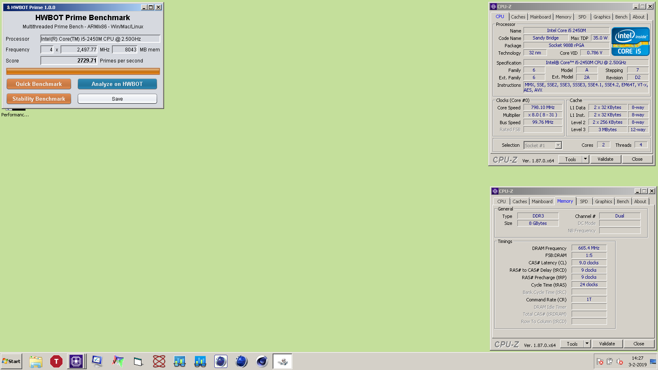Open the Socket #1 selection combo box
Image resolution: width=658 pixels, height=370 pixels.
point(543,145)
